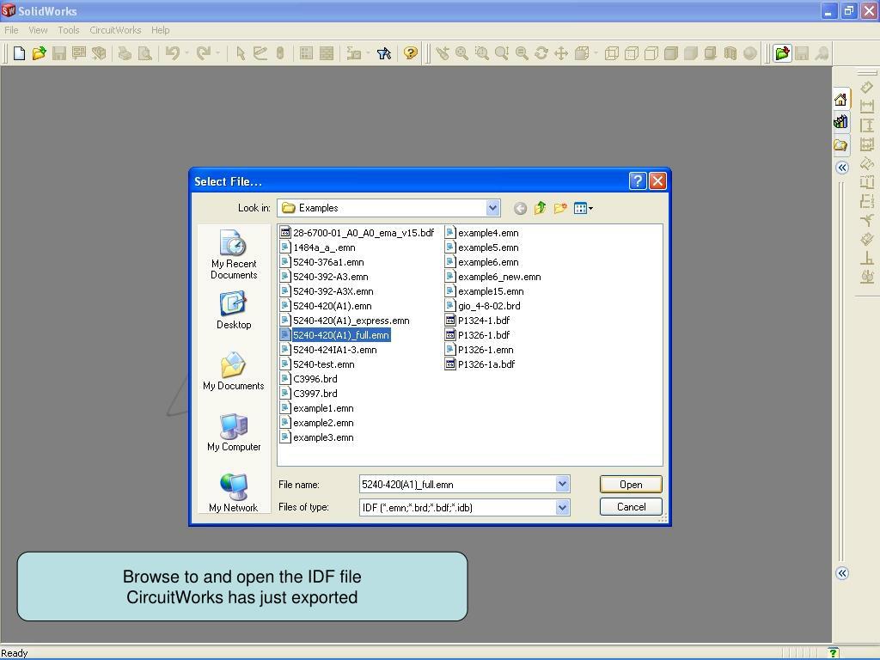Create new folder icon in dialog
Image resolution: width=880 pixels, height=660 pixels.
560,208
